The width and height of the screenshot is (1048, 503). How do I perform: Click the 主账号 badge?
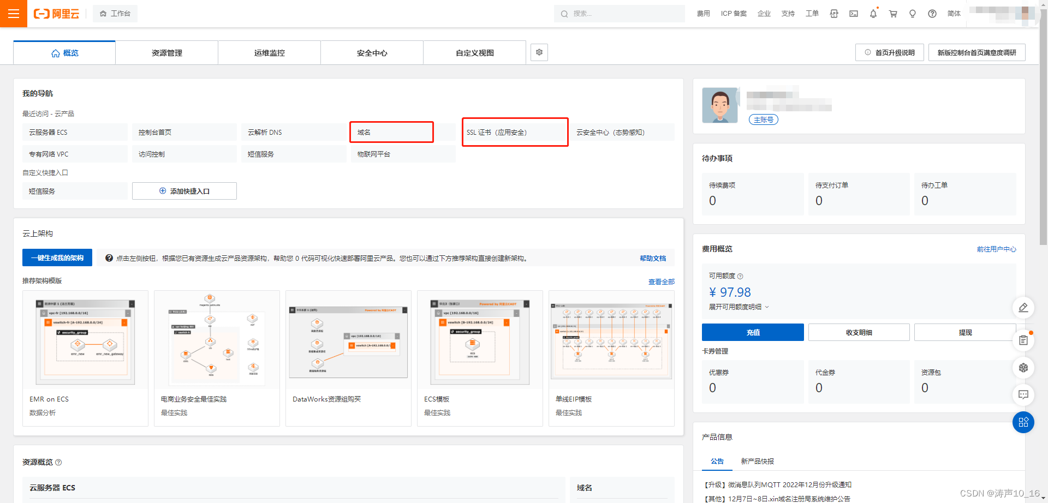click(763, 119)
